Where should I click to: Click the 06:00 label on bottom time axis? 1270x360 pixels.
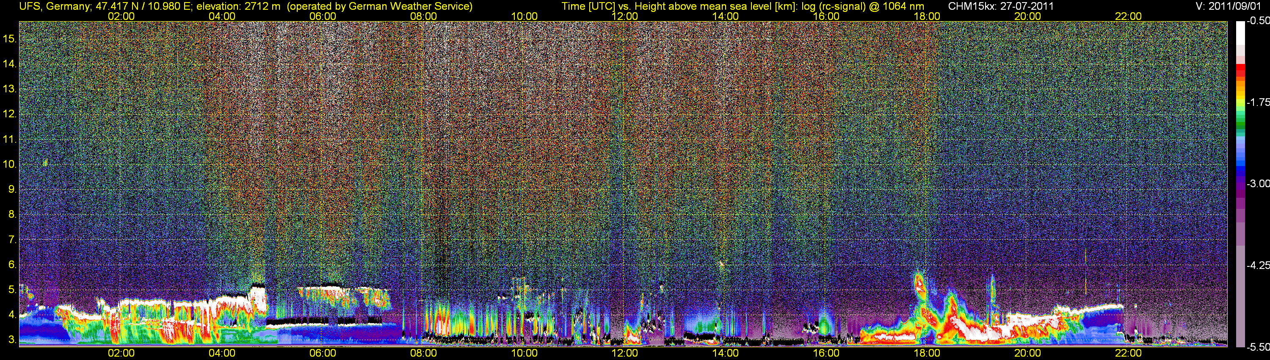tap(323, 353)
